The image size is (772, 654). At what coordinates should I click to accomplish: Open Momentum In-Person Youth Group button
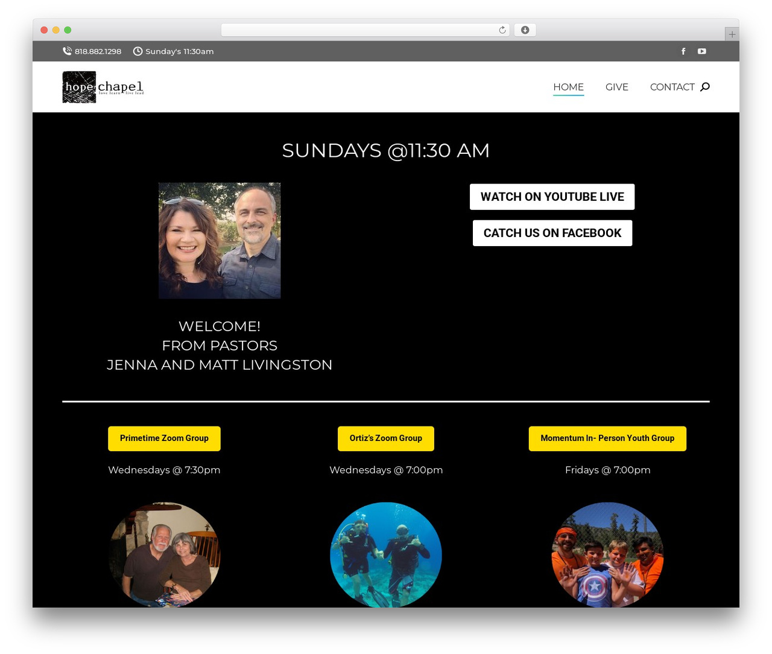(x=607, y=439)
